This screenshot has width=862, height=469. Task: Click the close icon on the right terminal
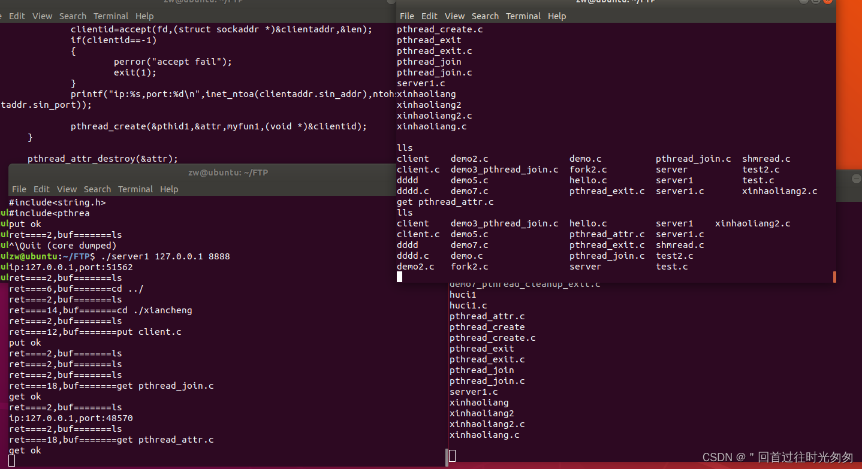(829, 2)
